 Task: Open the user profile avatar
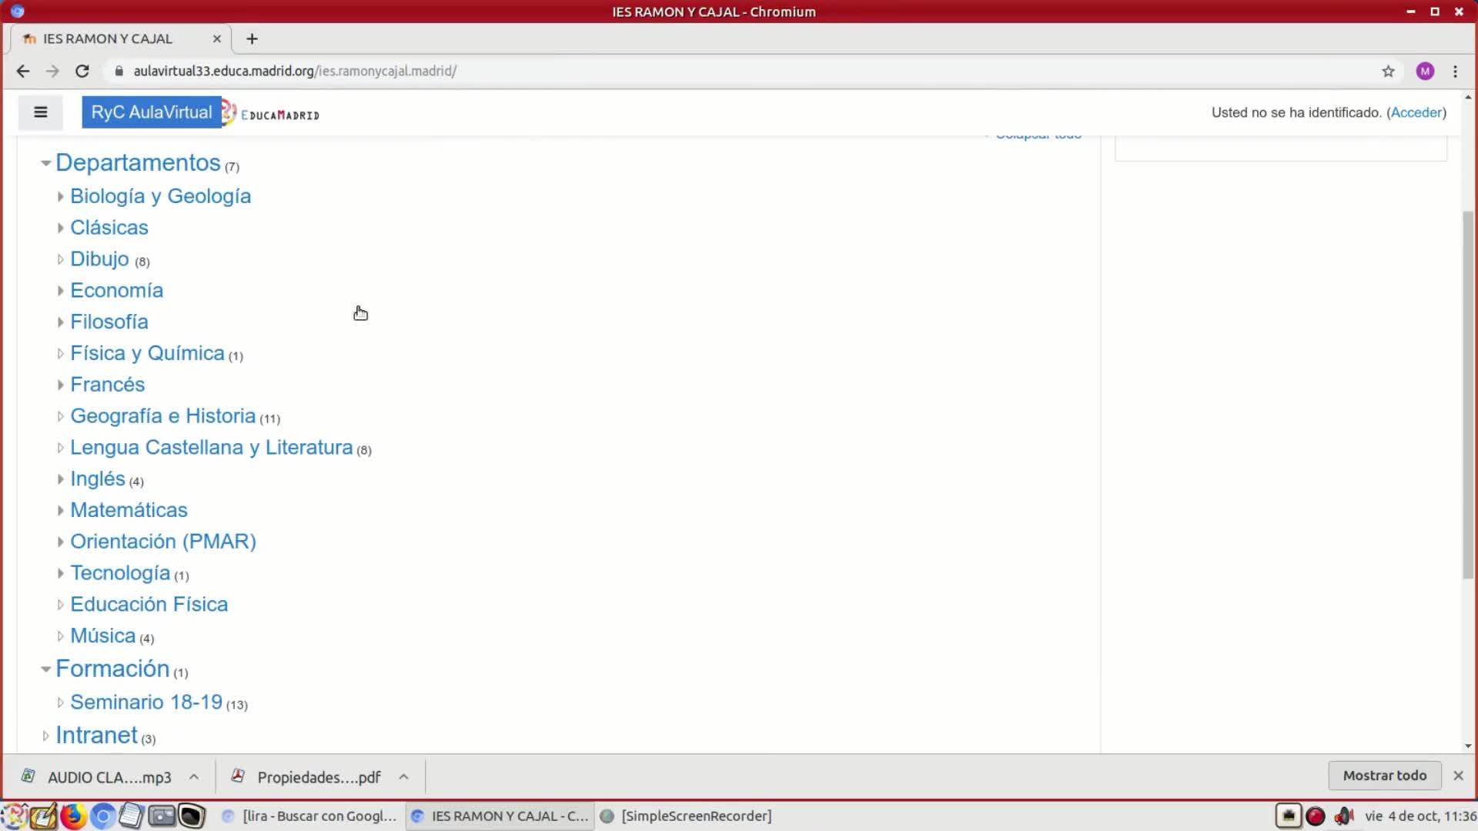pos(1425,71)
